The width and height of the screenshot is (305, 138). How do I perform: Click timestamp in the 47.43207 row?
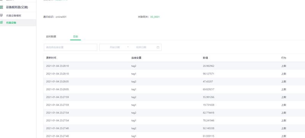tap(58, 81)
